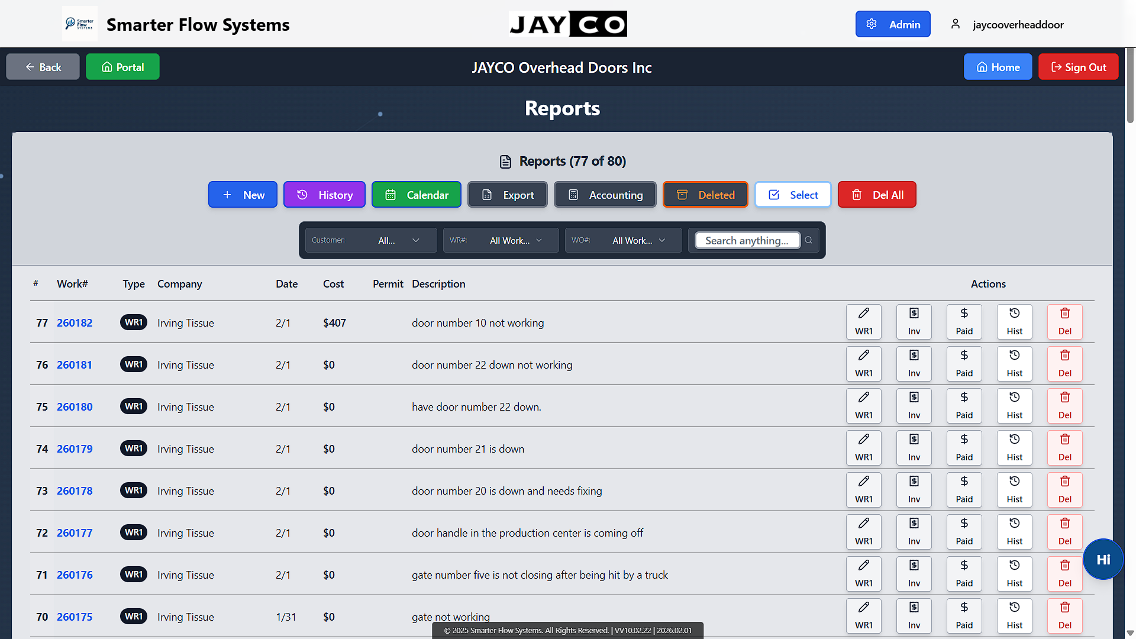Click the search magnifier icon
The width and height of the screenshot is (1136, 639).
point(808,240)
